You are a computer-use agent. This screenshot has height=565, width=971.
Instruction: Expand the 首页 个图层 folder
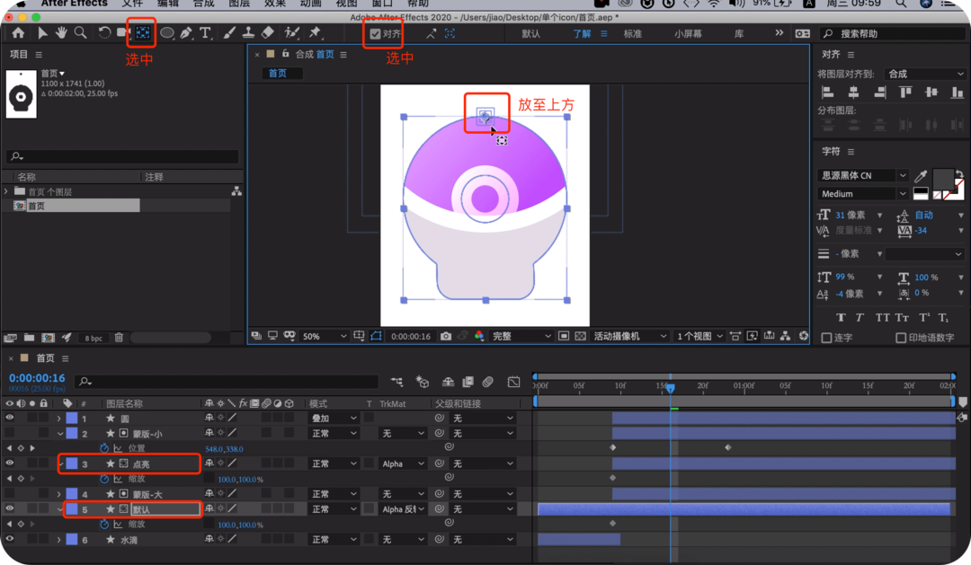pyautogui.click(x=6, y=191)
